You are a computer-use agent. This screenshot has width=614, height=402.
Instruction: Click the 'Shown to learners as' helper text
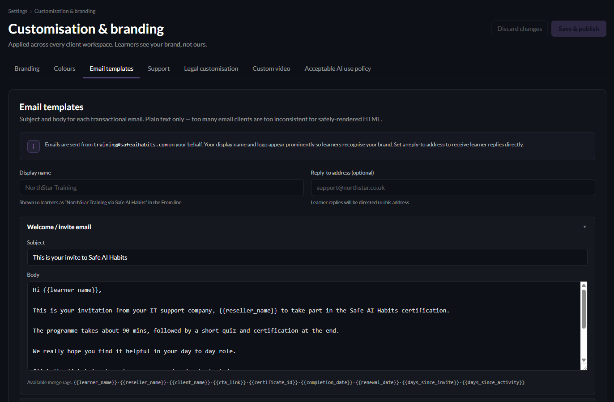101,202
